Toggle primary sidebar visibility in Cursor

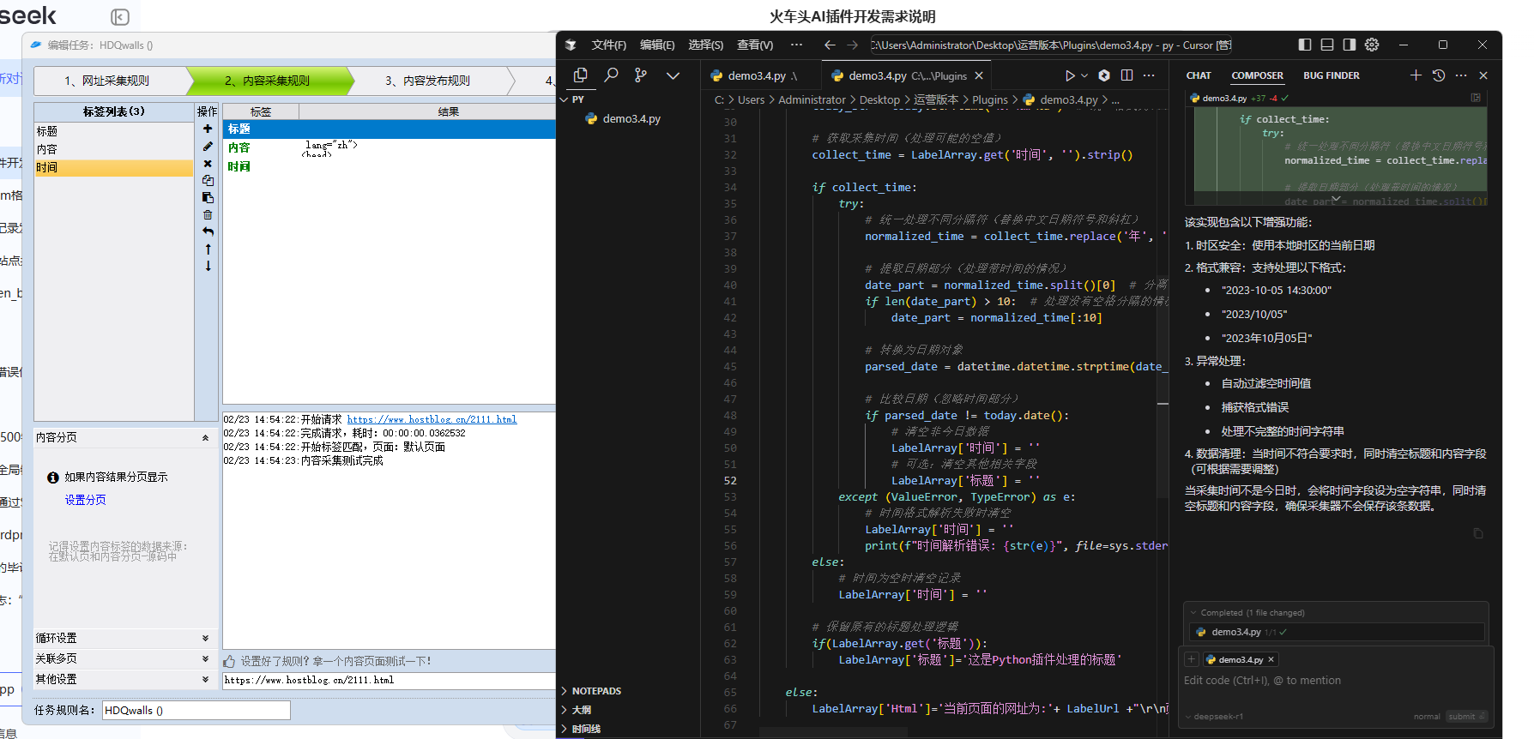click(1305, 45)
